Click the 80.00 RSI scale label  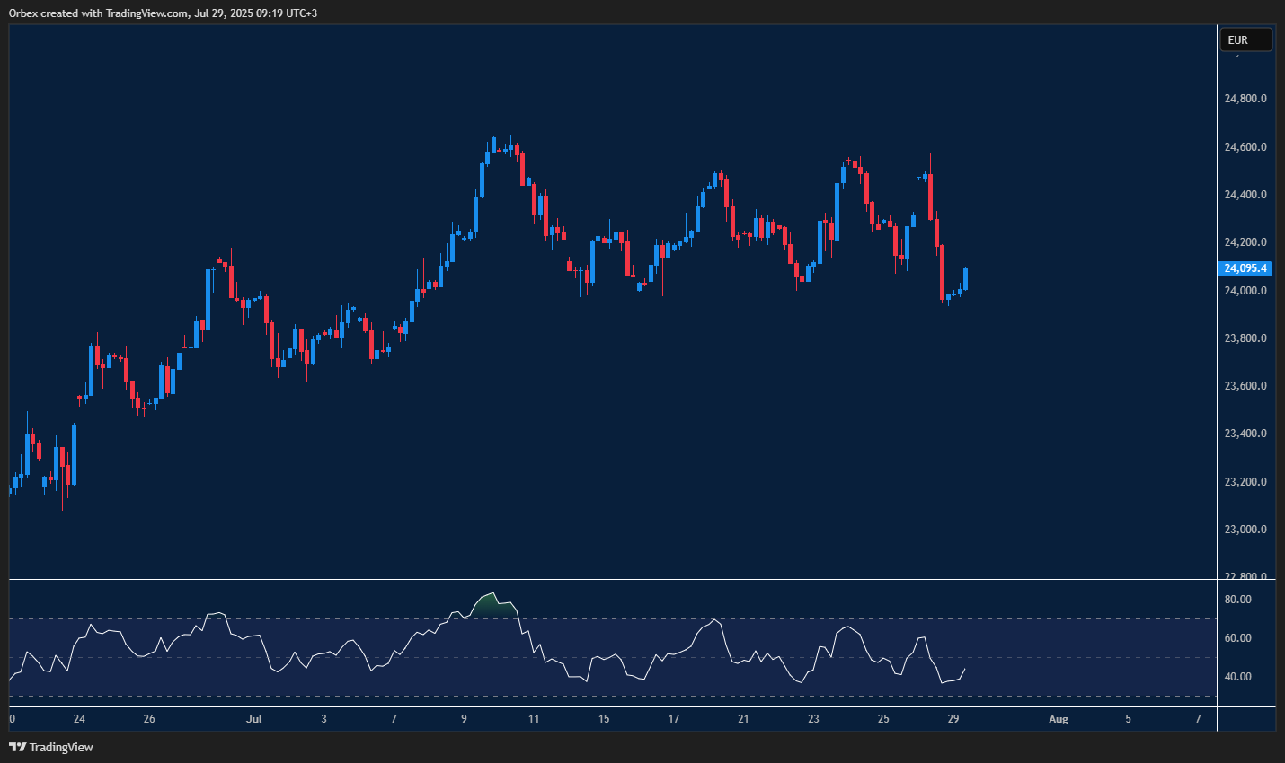[x=1237, y=600]
